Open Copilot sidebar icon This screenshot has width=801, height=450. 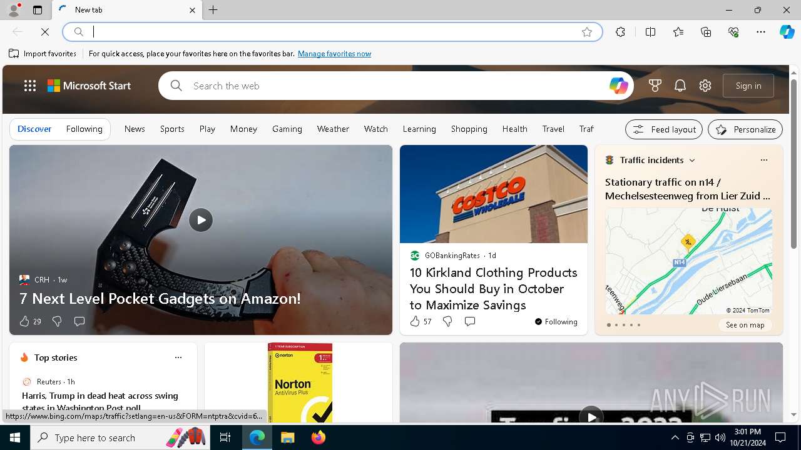(787, 32)
